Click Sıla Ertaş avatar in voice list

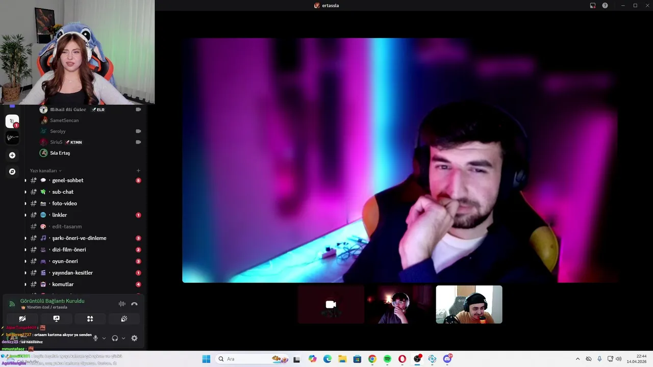coord(43,153)
